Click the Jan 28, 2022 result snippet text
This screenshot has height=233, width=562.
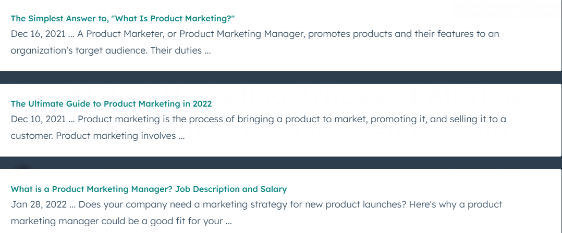click(256, 213)
